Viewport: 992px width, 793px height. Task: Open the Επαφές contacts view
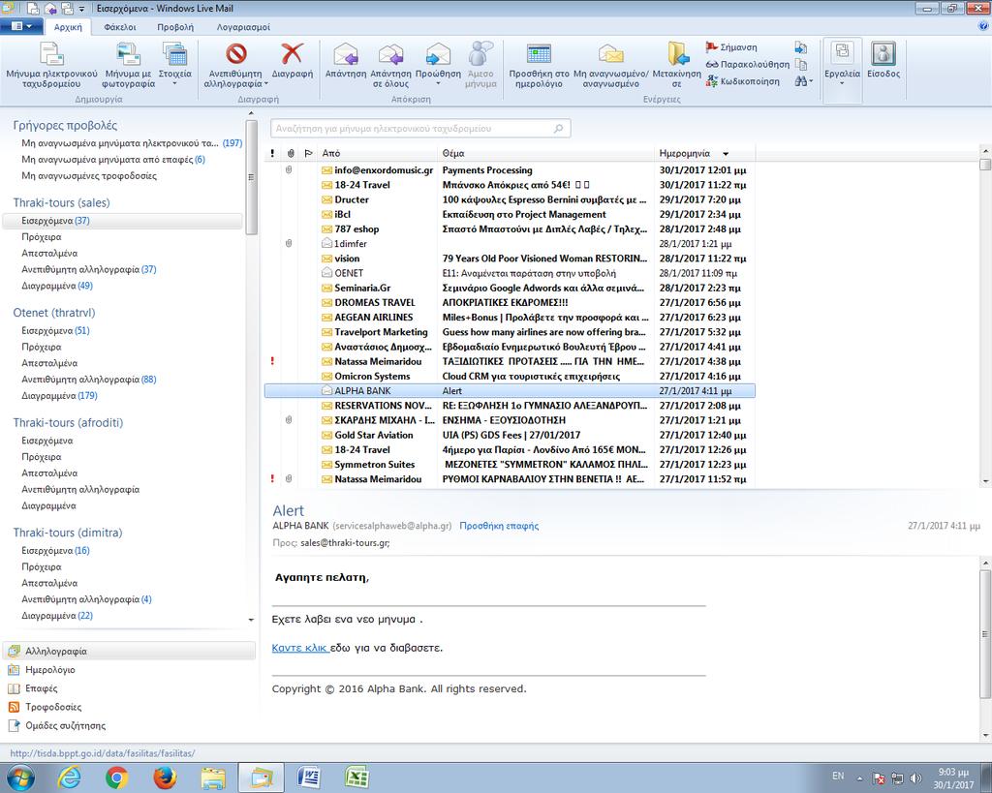(41, 688)
